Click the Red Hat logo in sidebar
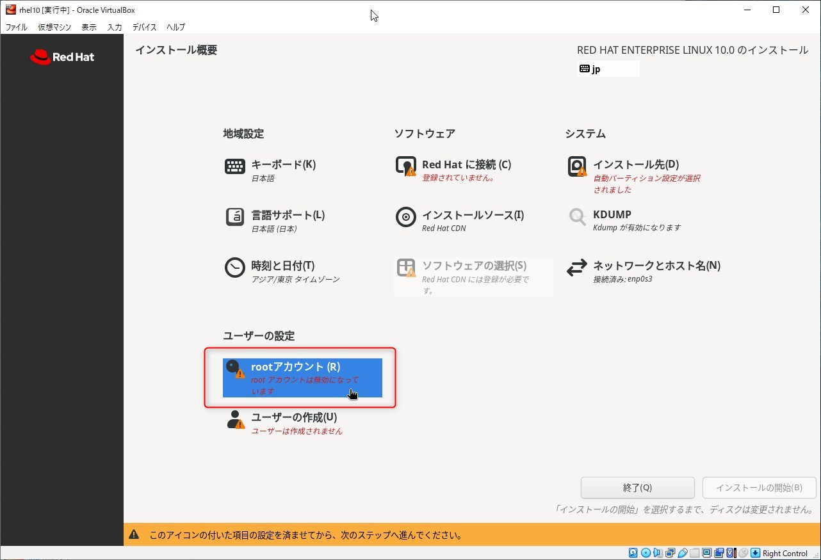 pyautogui.click(x=62, y=57)
